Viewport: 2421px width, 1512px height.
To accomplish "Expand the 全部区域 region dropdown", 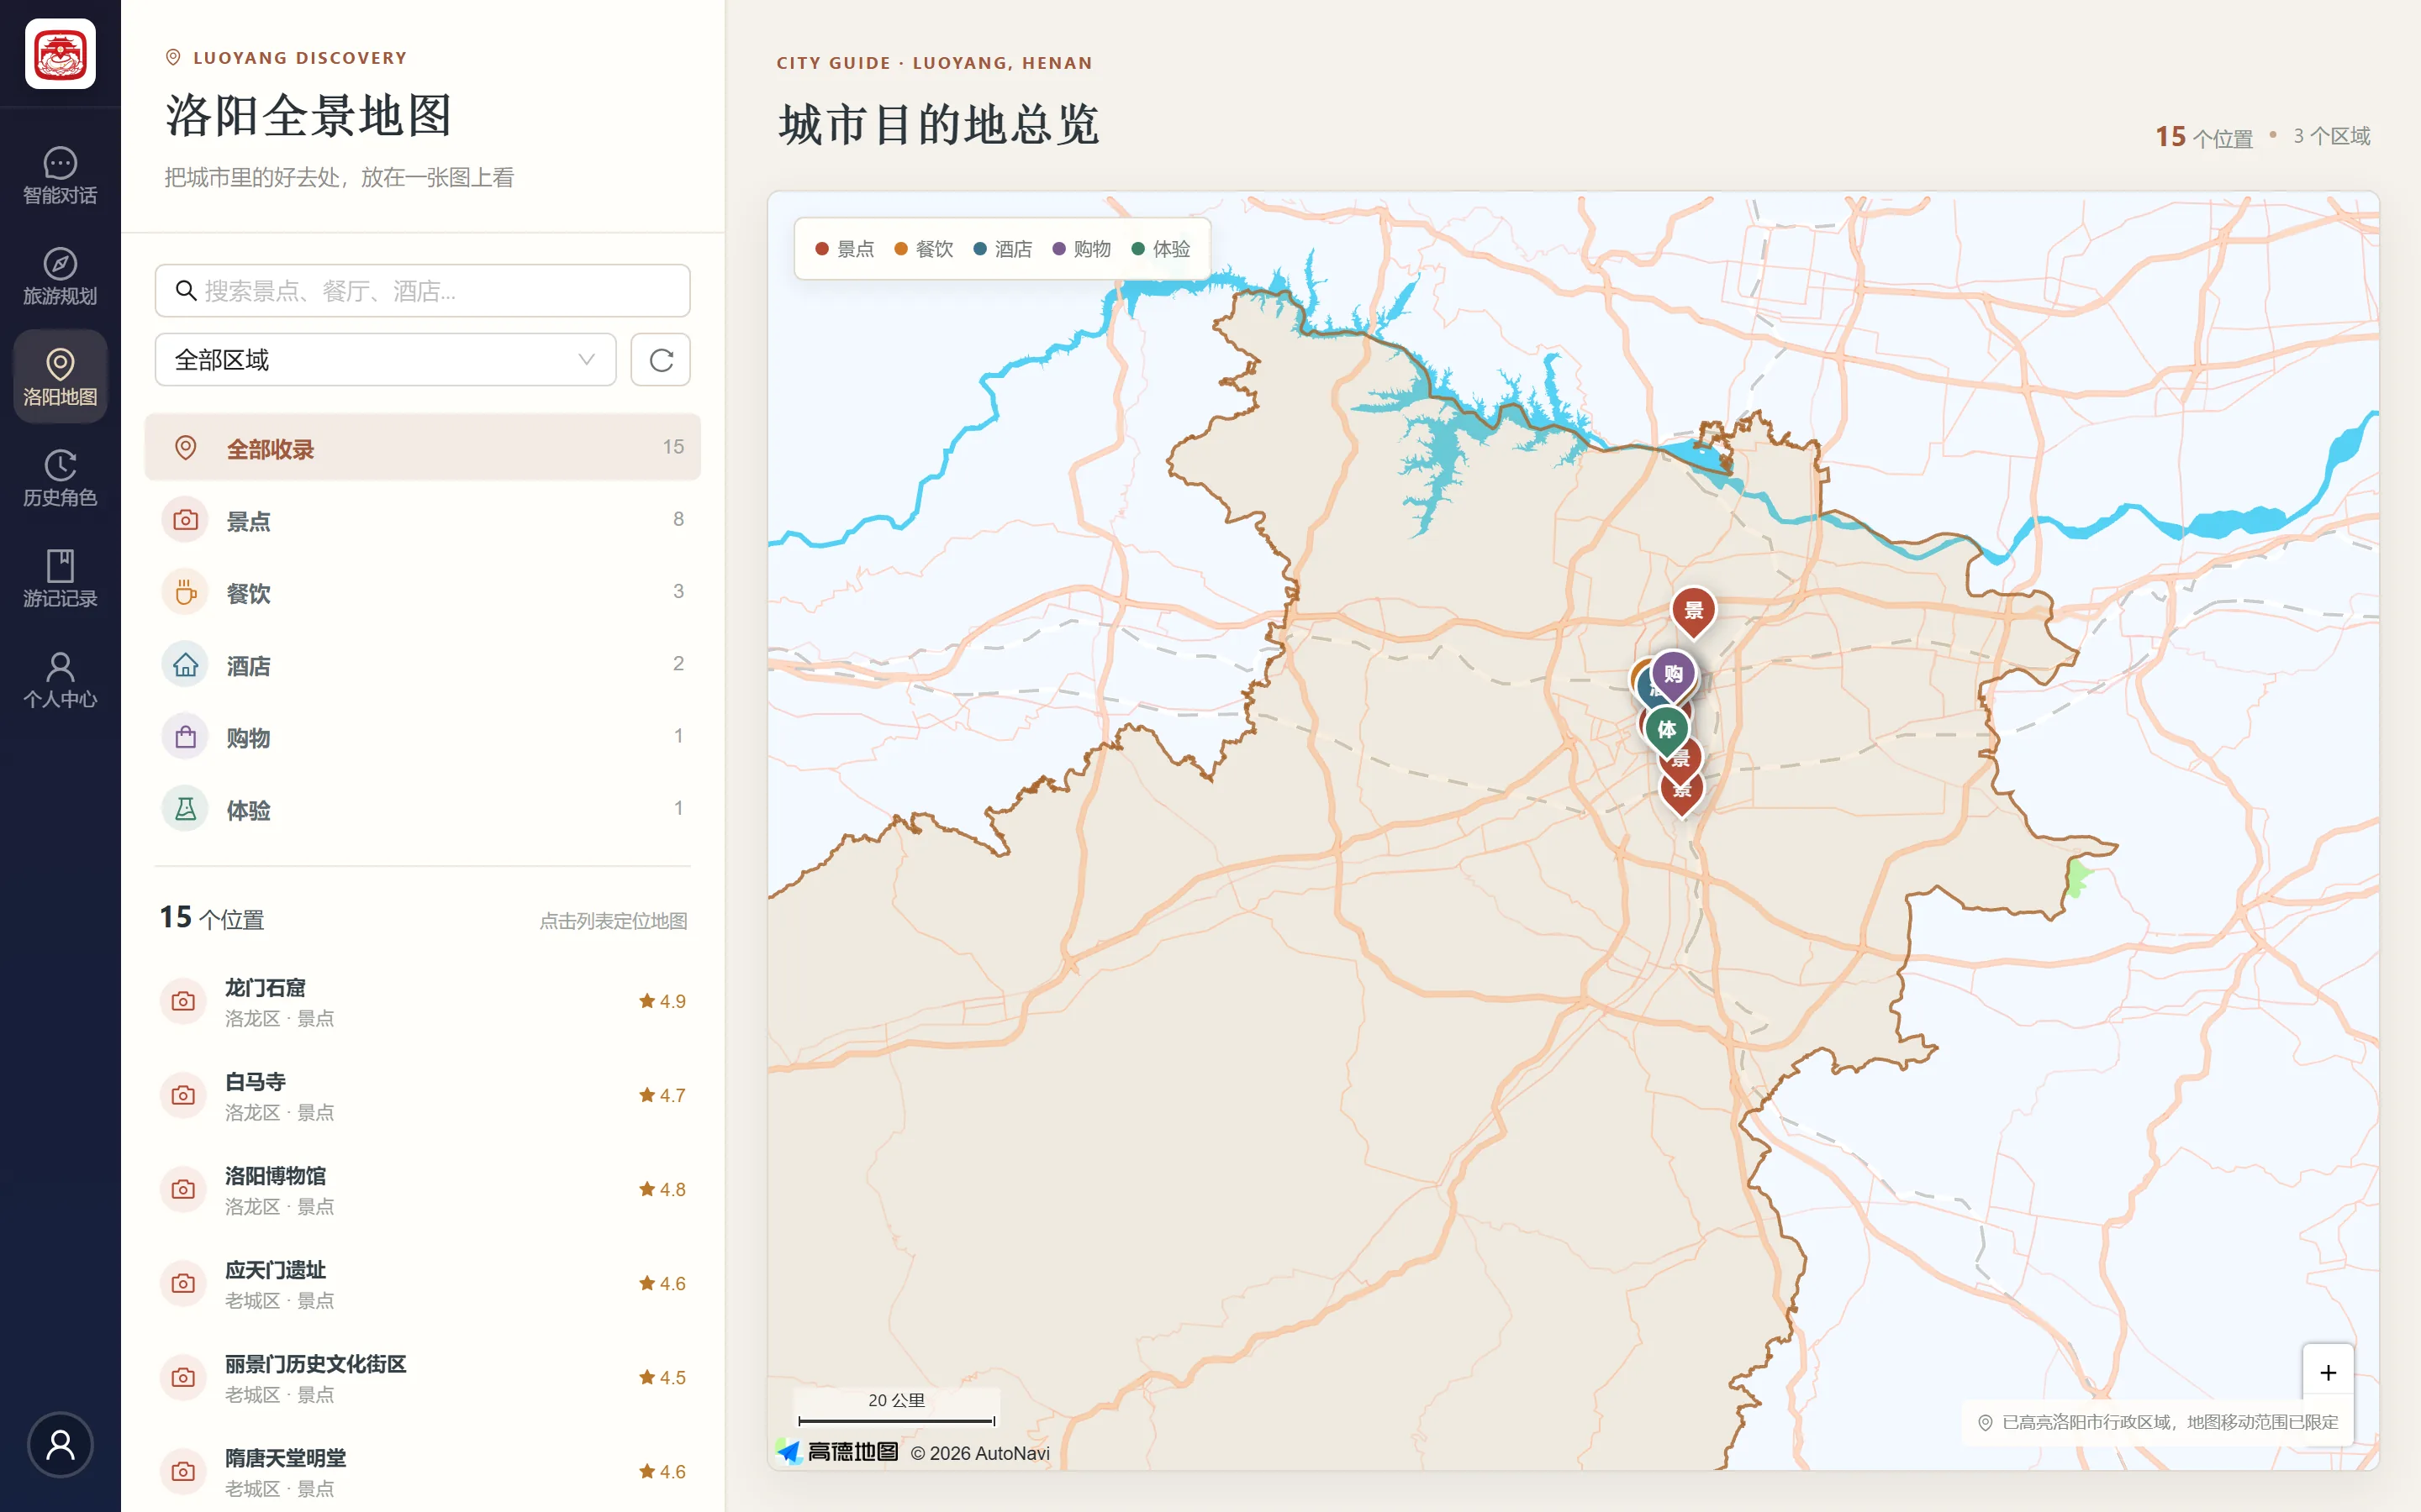I will tap(385, 360).
